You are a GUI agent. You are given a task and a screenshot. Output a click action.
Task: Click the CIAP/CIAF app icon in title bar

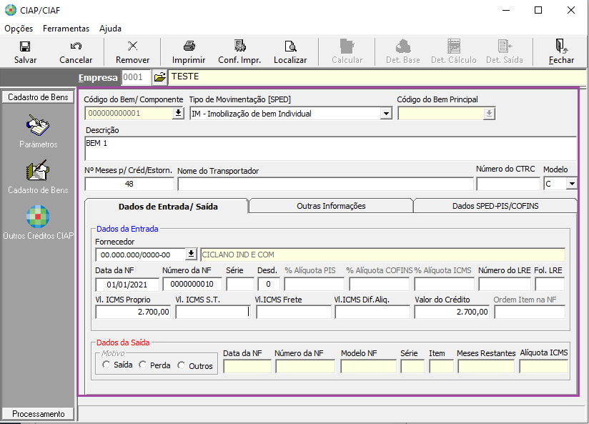11,10
